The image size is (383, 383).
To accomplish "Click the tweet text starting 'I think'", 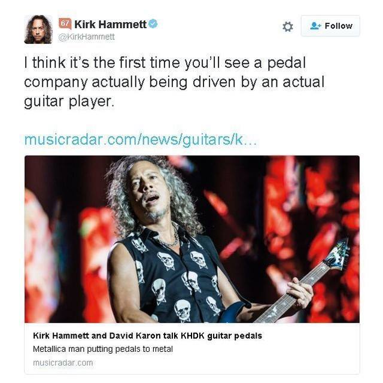I will click(x=174, y=82).
